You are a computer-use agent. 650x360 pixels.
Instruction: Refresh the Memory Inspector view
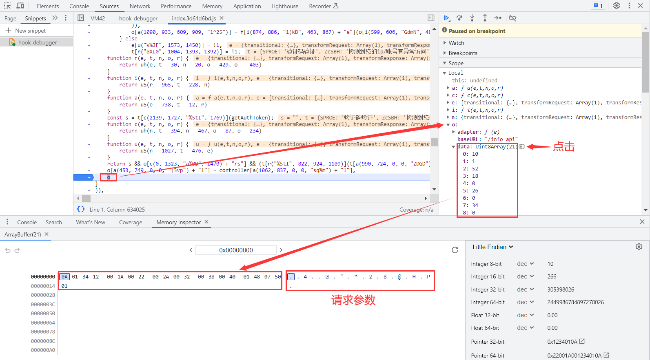[455, 250]
